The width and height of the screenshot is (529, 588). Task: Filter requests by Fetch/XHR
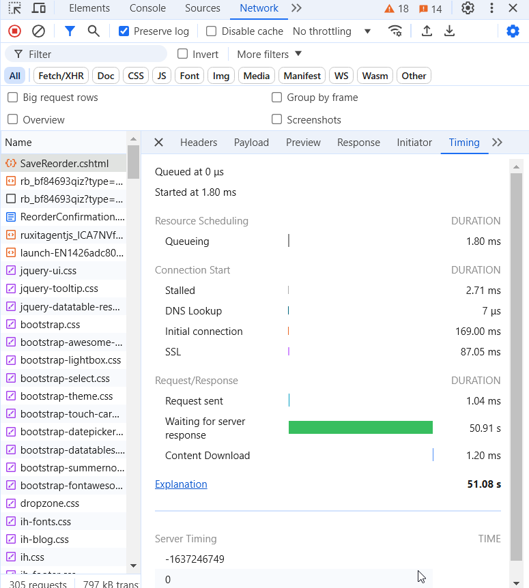point(61,76)
